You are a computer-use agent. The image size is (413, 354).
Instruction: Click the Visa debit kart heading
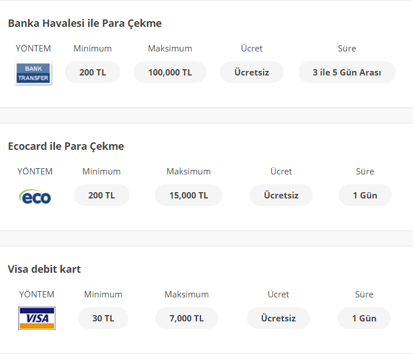tap(44, 269)
